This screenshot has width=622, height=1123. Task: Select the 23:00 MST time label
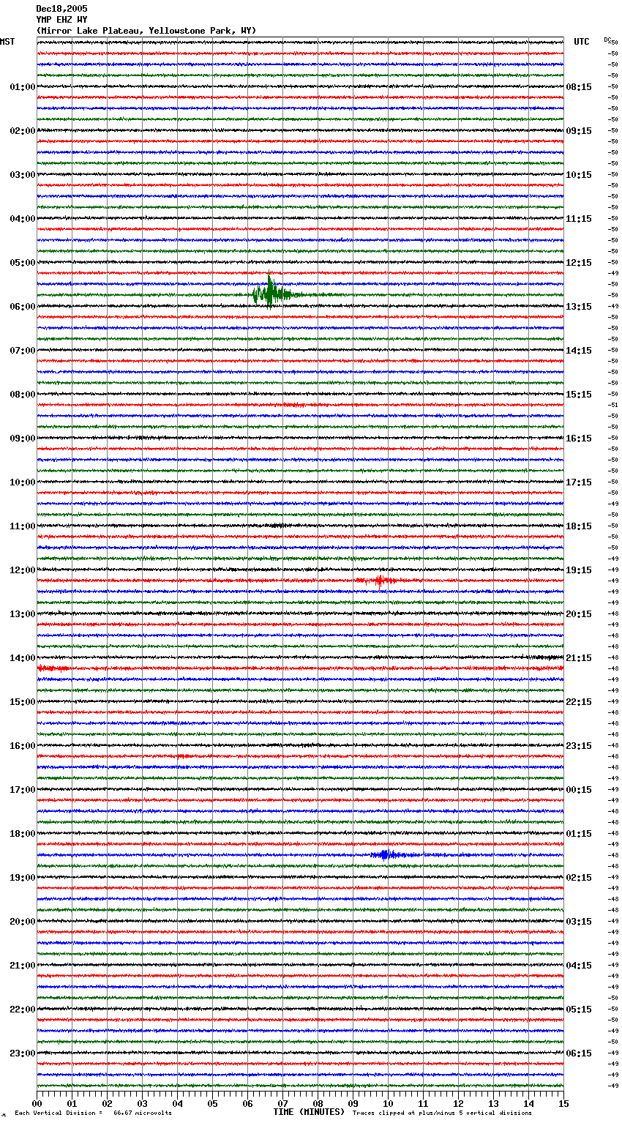coord(22,1053)
